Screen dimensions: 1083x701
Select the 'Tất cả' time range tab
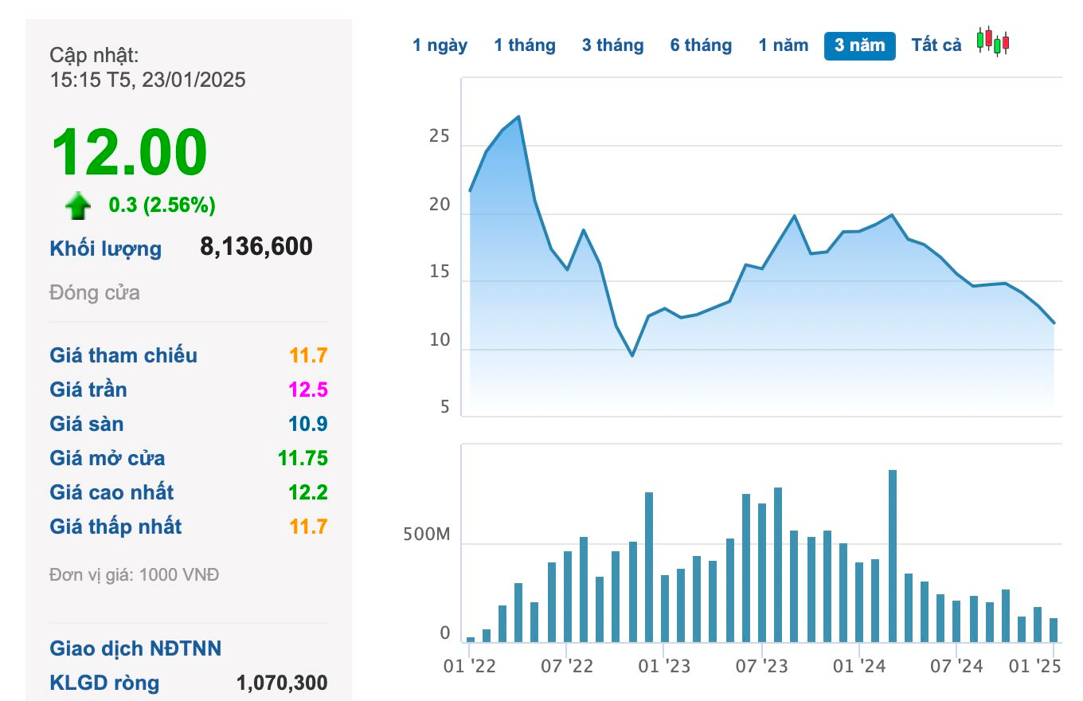click(x=936, y=45)
